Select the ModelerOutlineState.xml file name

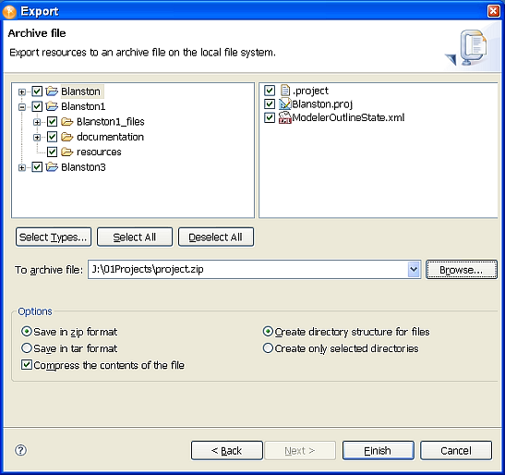click(x=348, y=117)
